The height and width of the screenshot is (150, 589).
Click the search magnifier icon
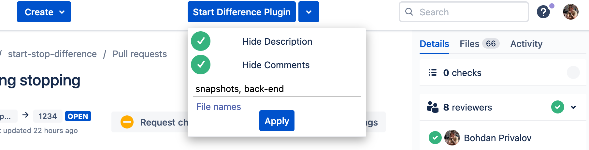[x=409, y=12]
